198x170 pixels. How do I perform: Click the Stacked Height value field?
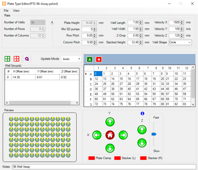(x=134, y=42)
